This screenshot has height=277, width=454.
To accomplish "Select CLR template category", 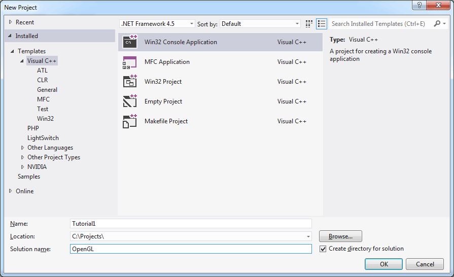I will [42, 80].
